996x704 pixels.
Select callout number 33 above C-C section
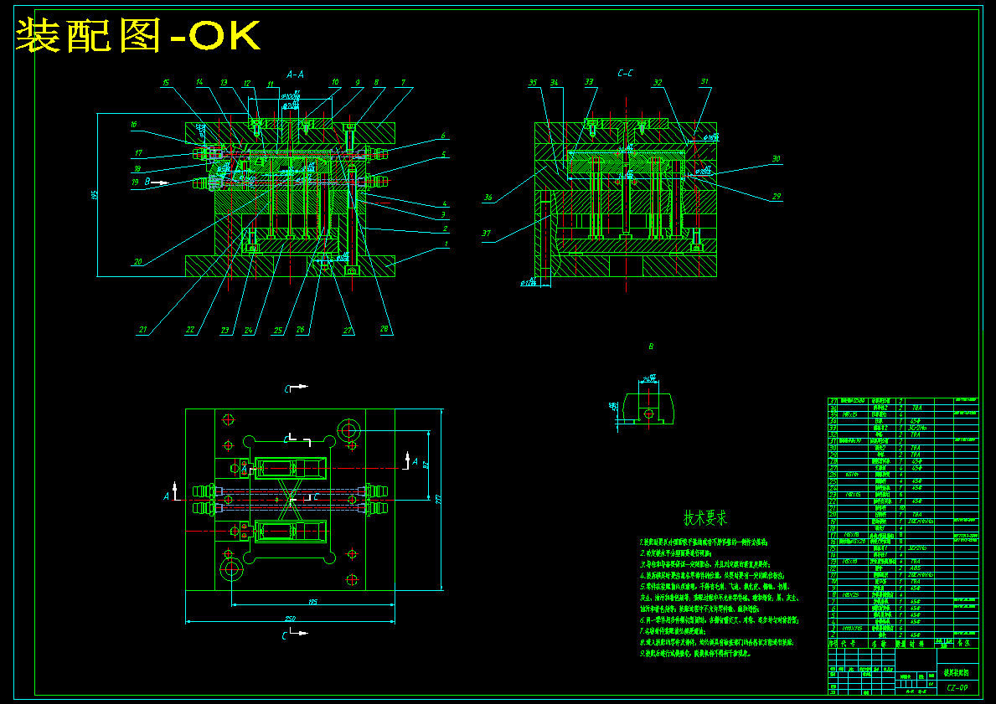tap(589, 82)
